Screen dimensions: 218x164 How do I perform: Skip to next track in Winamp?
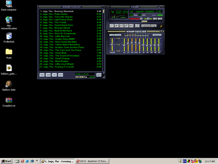pyautogui.click(x=132, y=26)
